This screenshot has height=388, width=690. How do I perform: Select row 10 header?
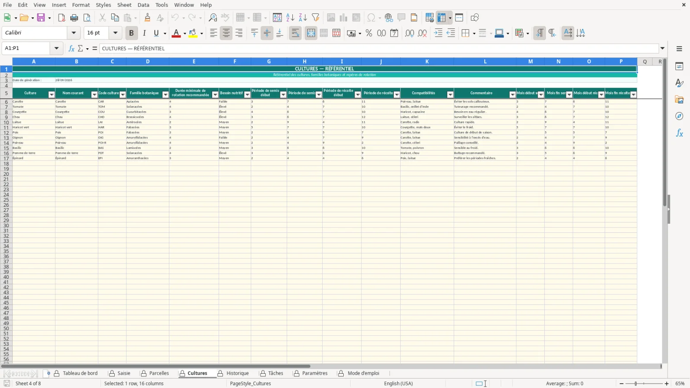(6, 122)
